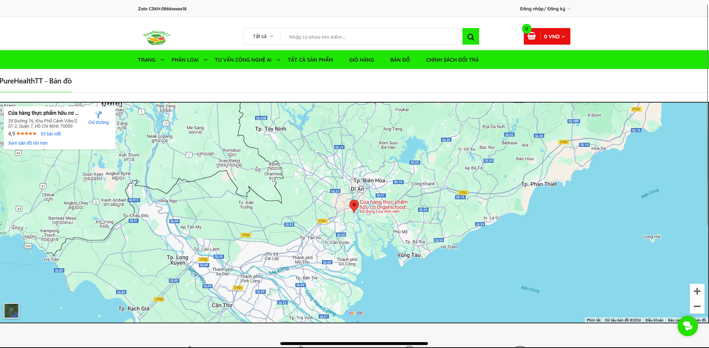Click the Tp. Phan Thiết map label

(x=539, y=184)
